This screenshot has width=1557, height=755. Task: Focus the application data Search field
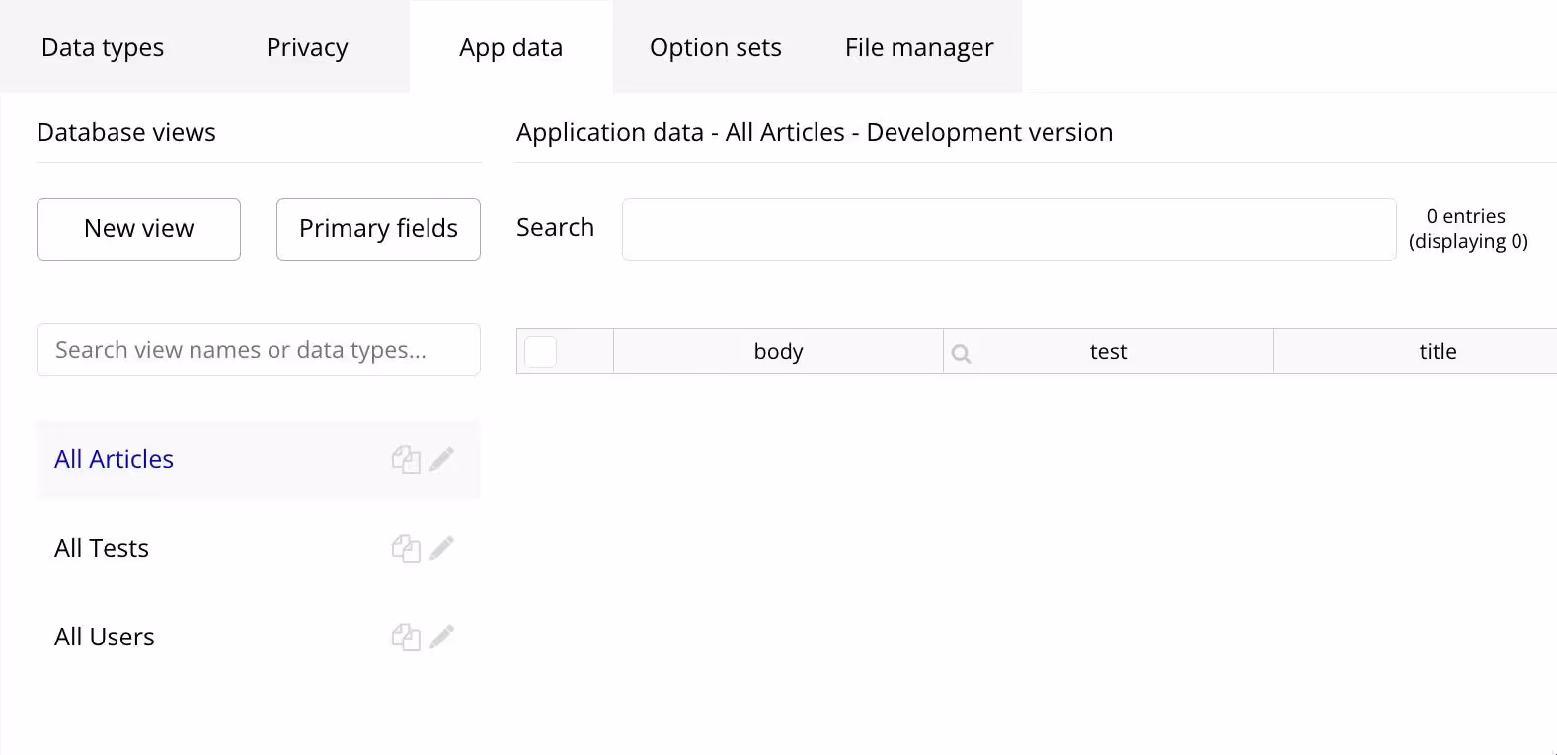pos(1009,229)
